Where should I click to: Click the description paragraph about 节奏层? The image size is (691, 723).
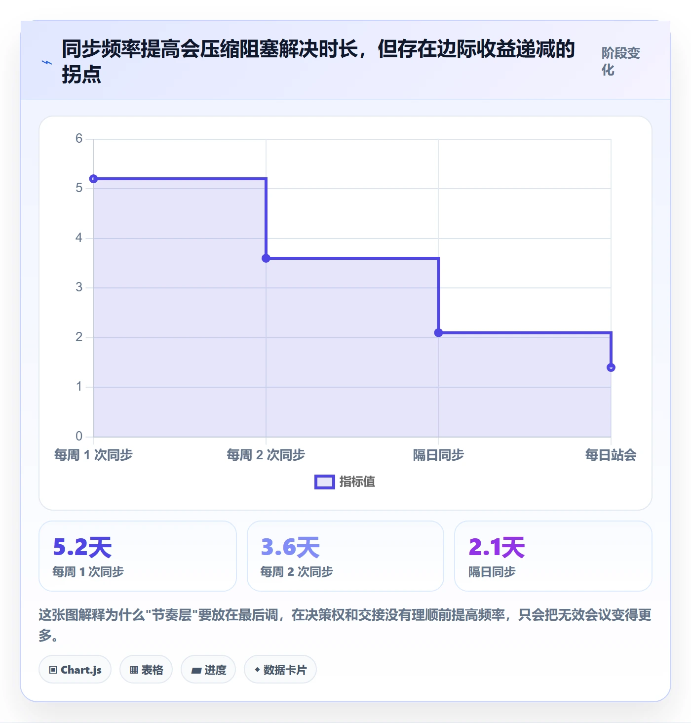345,625
